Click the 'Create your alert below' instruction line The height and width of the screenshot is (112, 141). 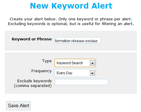(x=71, y=19)
